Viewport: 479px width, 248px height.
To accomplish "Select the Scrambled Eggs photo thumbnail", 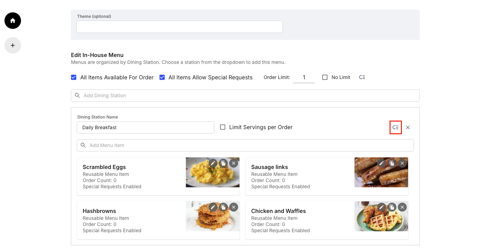I will [x=213, y=172].
